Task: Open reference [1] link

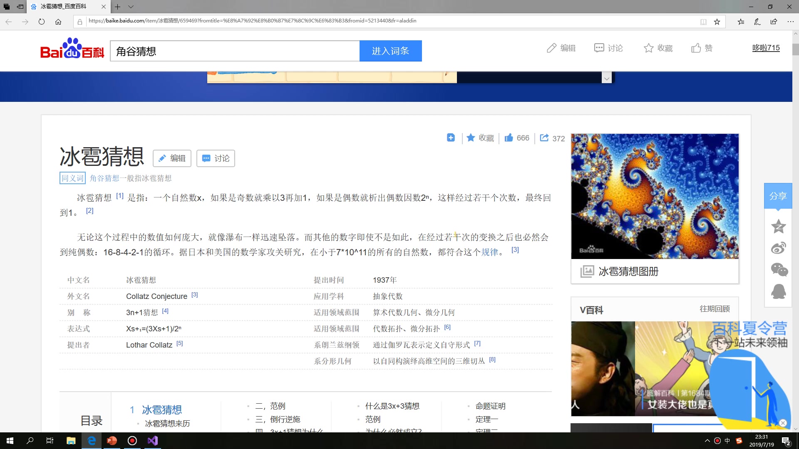Action: pos(120,196)
